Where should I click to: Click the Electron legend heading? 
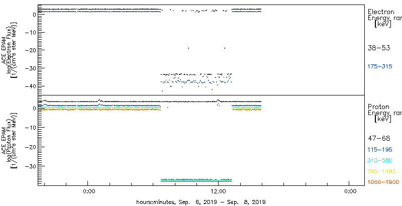(381, 12)
